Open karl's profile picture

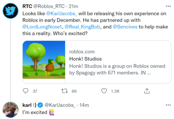[x=10, y=110]
